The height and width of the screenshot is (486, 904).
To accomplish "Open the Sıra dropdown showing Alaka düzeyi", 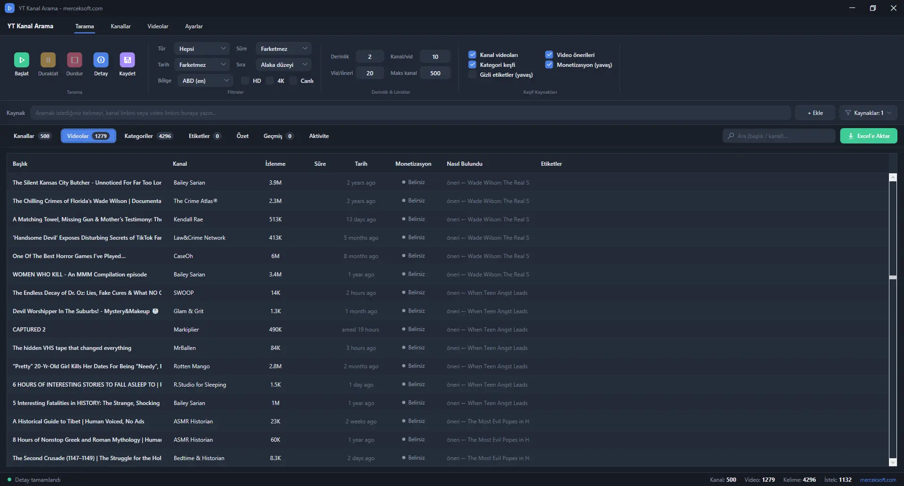I will point(283,65).
